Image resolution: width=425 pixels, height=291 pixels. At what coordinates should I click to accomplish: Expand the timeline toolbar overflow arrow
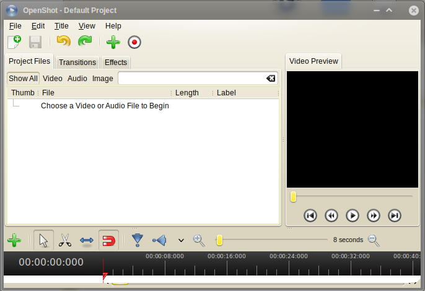(181, 240)
